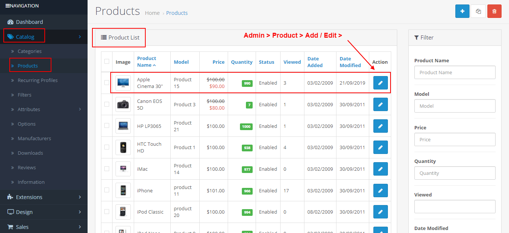509x233 pixels.
Task: Click the HP LP3065 laptop thumbnail
Action: click(123, 126)
